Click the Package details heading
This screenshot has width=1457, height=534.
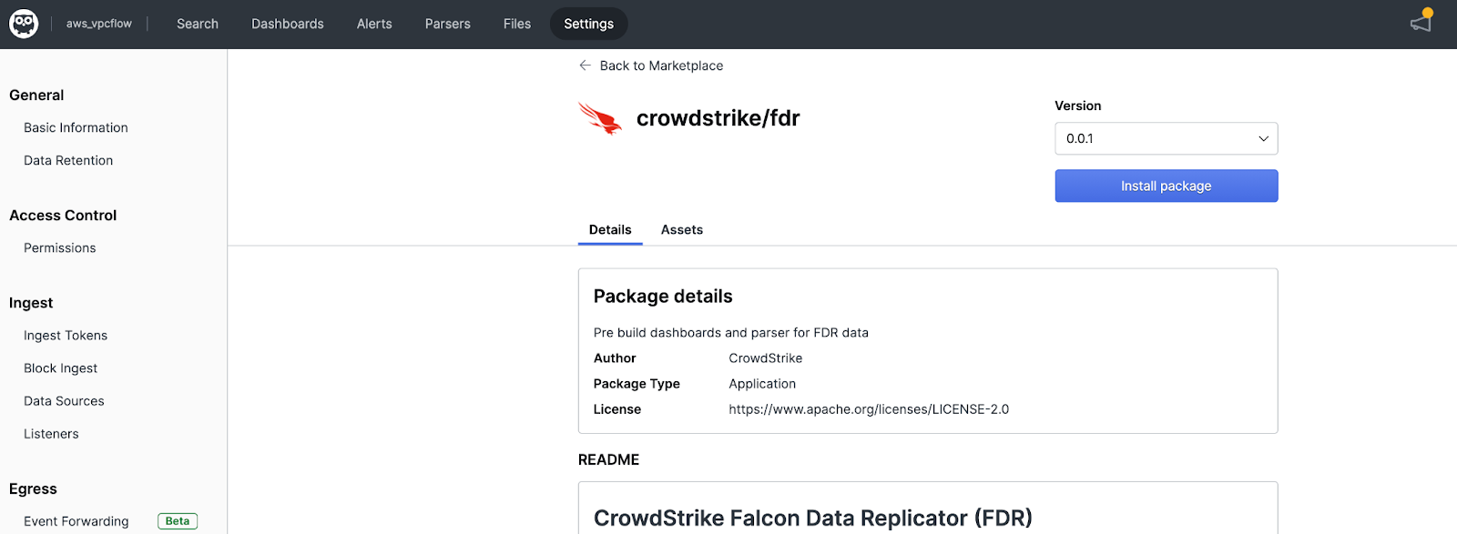(663, 297)
